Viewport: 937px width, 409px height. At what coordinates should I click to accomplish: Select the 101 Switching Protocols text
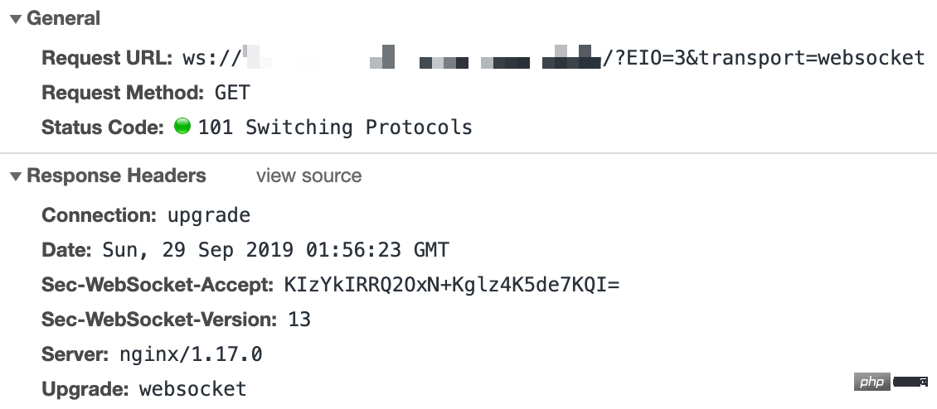click(x=335, y=128)
